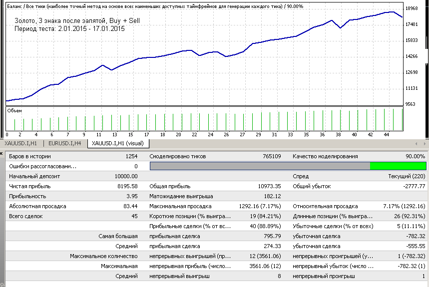429x287 pixels.
Task: Click the 'Чистая прибыль' row label
Action: click(x=30, y=186)
